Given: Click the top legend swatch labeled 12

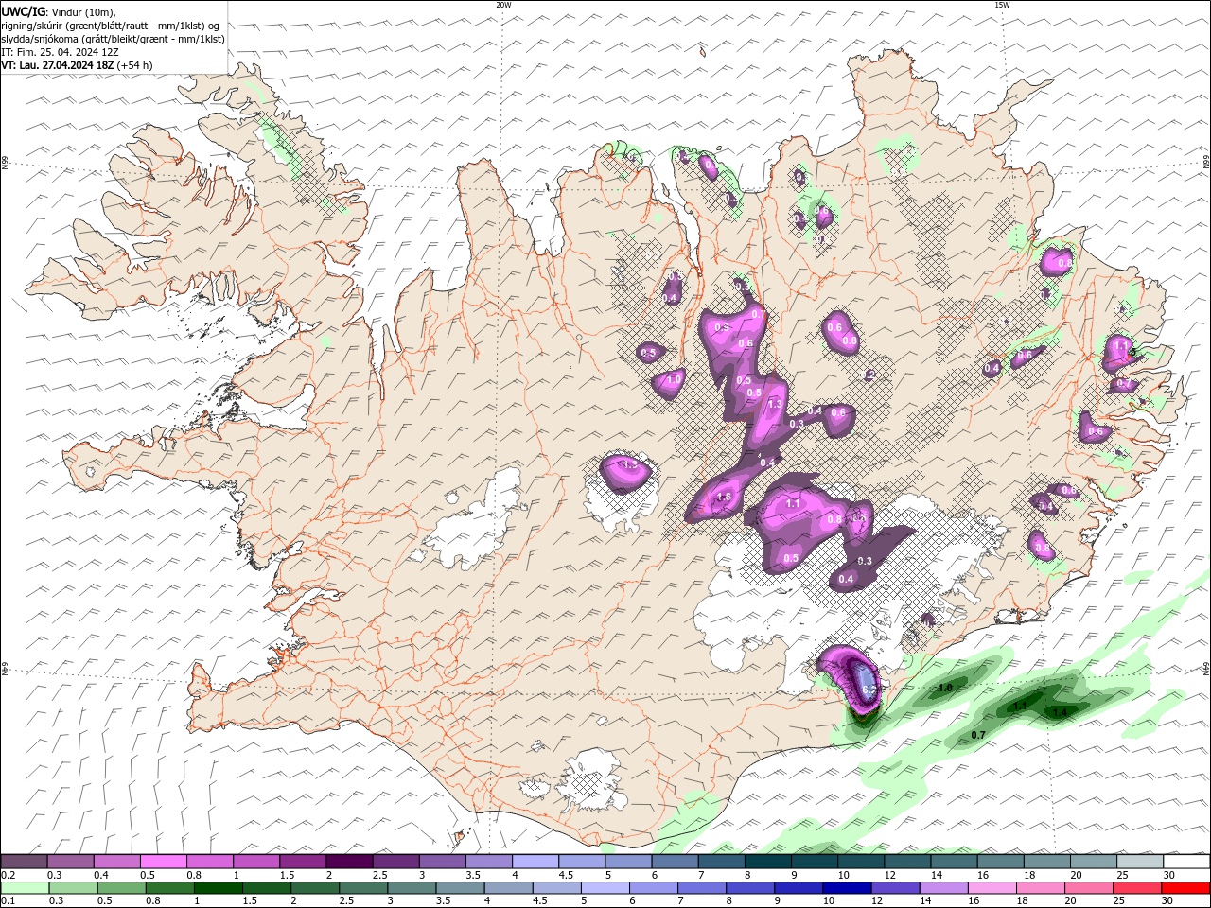Looking at the screenshot, I should 907,862.
